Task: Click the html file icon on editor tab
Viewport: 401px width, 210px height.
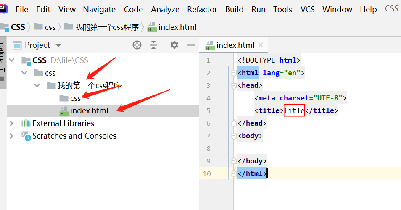Action: [x=210, y=45]
